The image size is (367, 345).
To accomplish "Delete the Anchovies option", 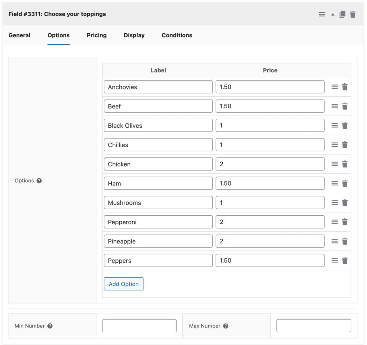I will click(345, 87).
